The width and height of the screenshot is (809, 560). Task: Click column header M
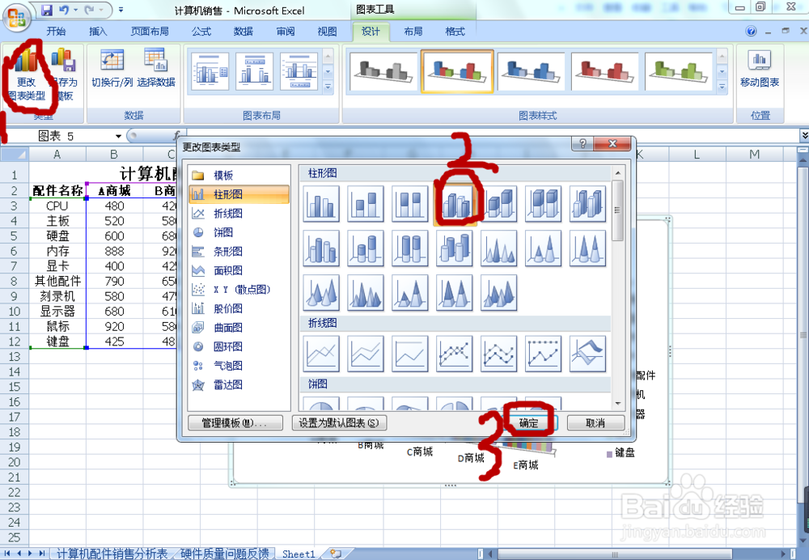tap(754, 154)
